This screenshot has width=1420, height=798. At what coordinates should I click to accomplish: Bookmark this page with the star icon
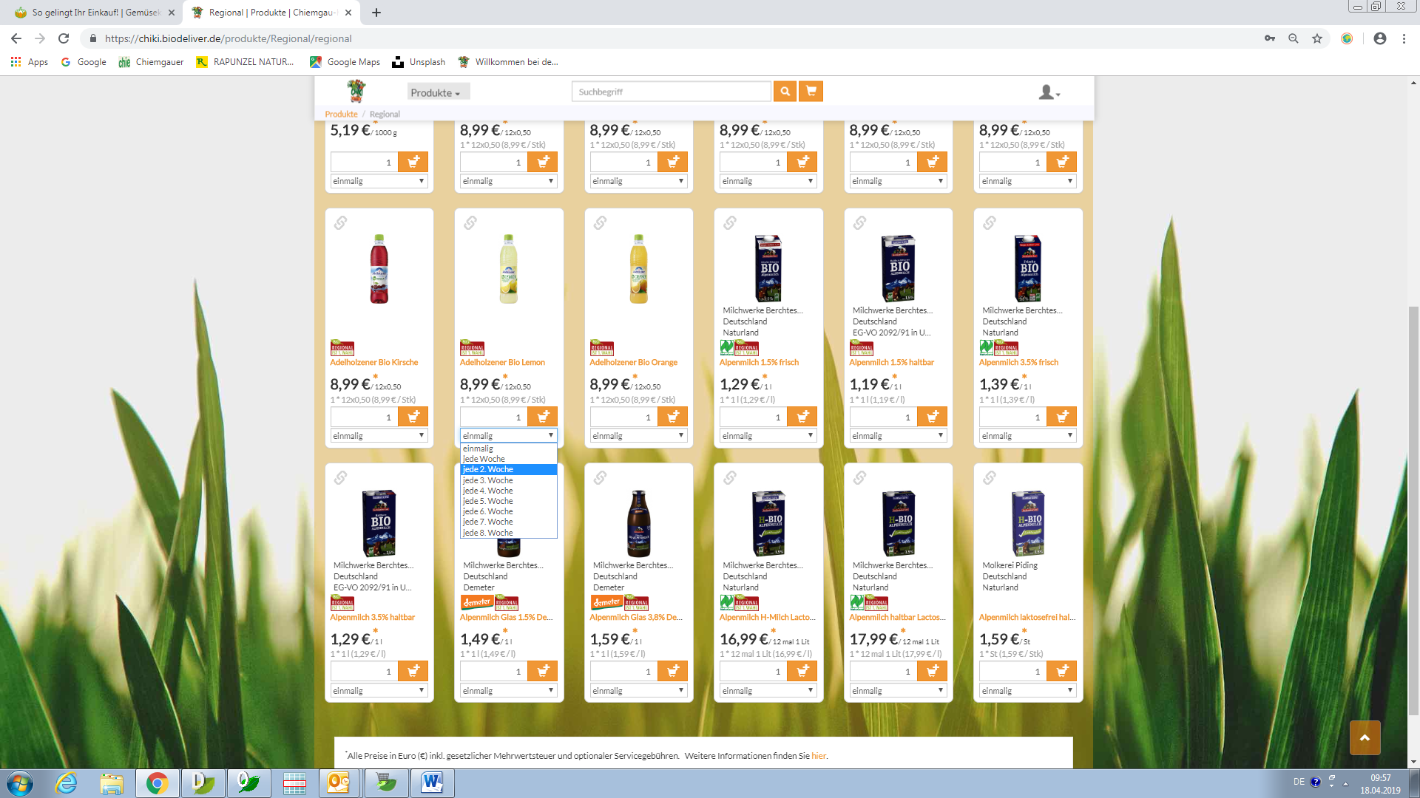point(1317,38)
